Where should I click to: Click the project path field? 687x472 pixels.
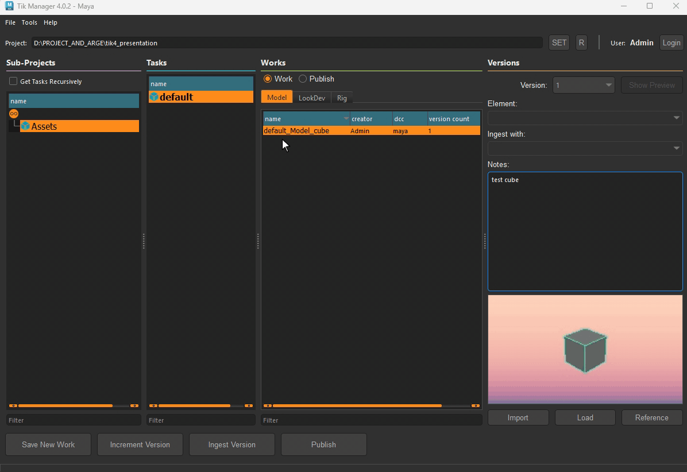click(287, 43)
